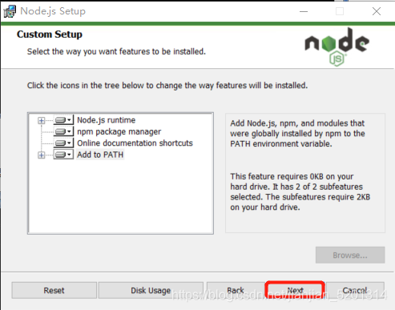Select the npm package manager tree item
This screenshot has width=395, height=310.
[x=119, y=131]
